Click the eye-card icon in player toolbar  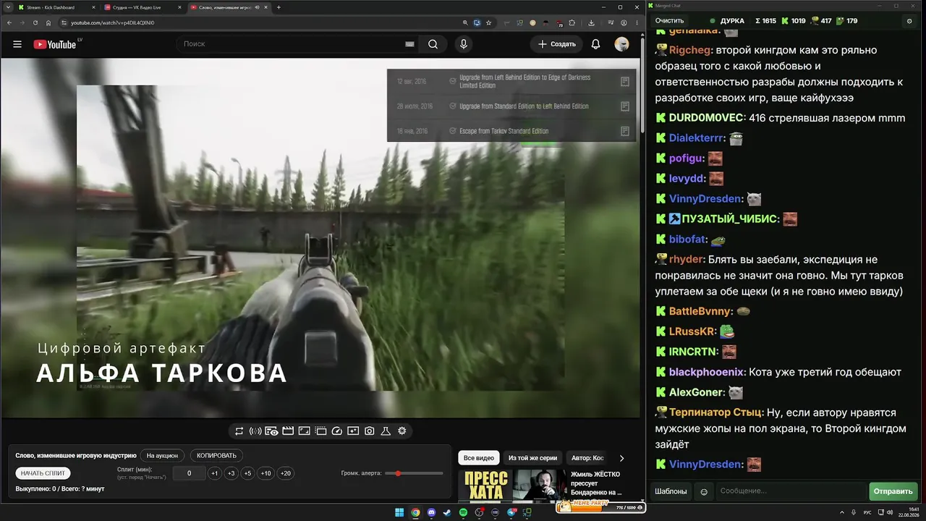(271, 431)
